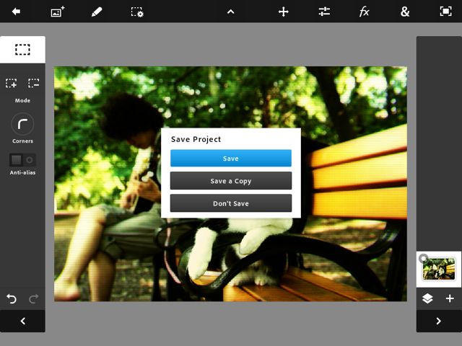Select the photo layer thumbnail
462x346 pixels.
coord(439,269)
